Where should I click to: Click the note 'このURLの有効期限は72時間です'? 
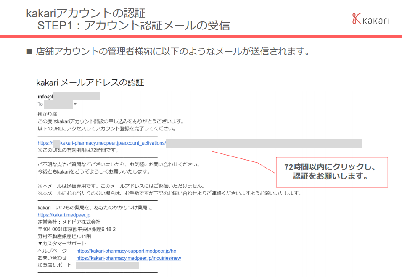point(78,150)
